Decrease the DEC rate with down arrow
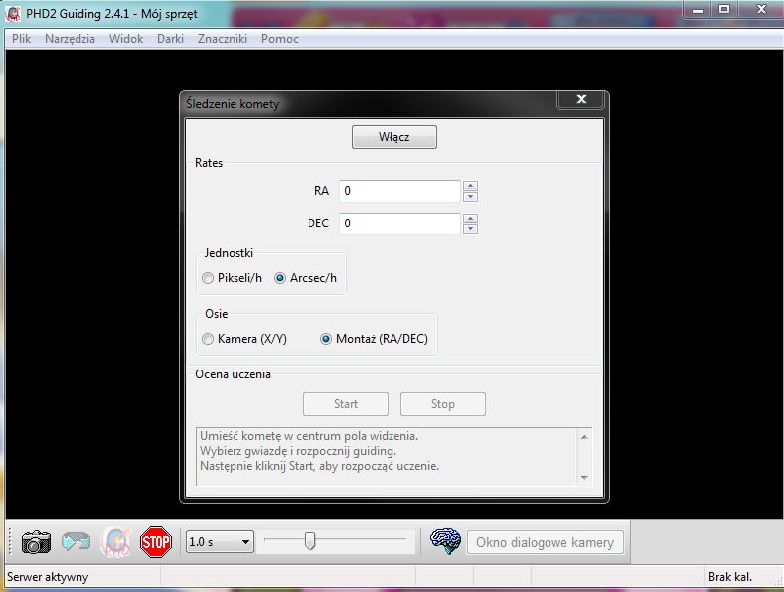 (x=470, y=229)
